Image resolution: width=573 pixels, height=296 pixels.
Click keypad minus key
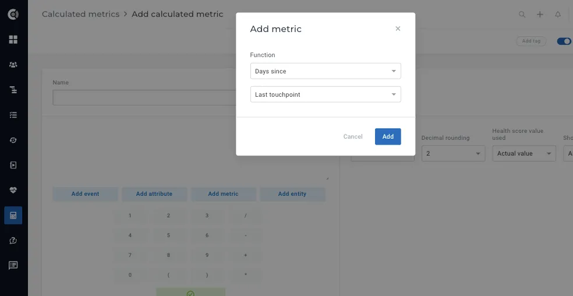[246, 235]
